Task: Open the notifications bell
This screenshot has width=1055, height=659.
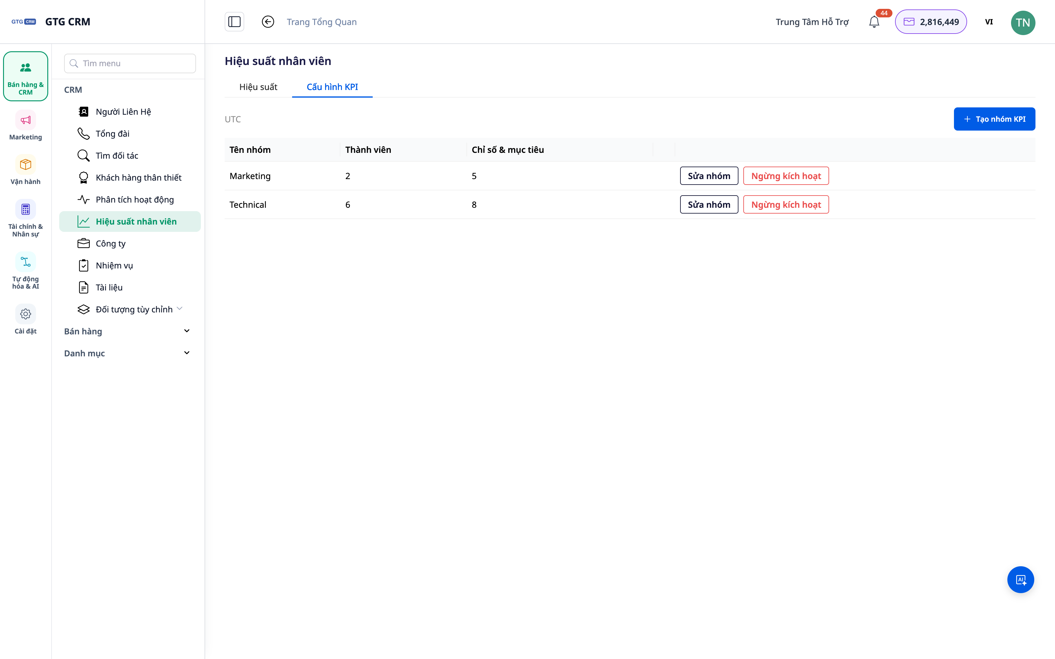Action: click(874, 22)
